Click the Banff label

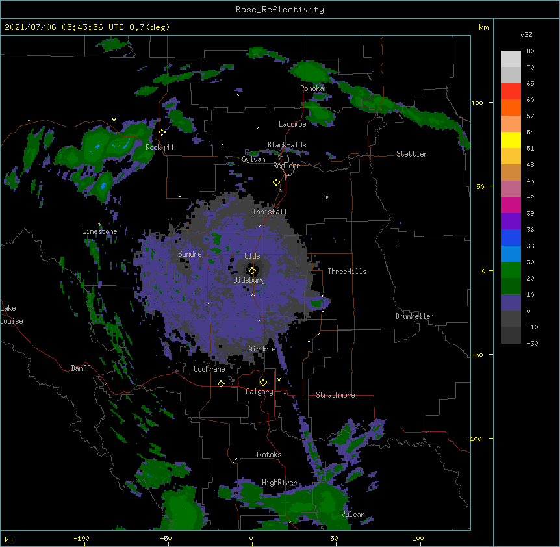(81, 368)
